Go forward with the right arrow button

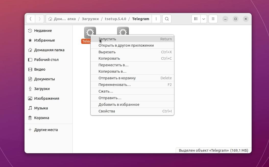click(x=40, y=19)
